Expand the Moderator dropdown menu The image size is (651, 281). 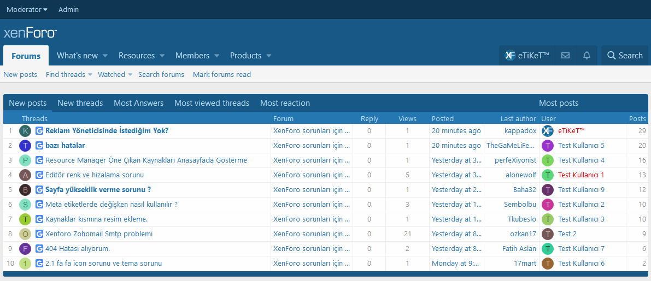click(x=27, y=9)
